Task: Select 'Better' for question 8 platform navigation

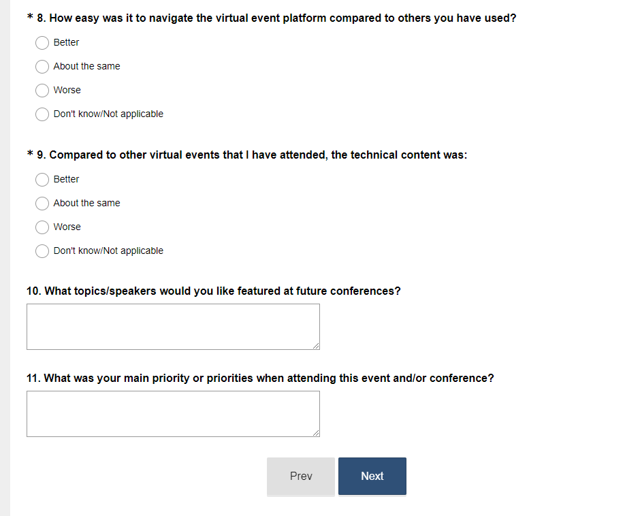Action: click(x=42, y=43)
